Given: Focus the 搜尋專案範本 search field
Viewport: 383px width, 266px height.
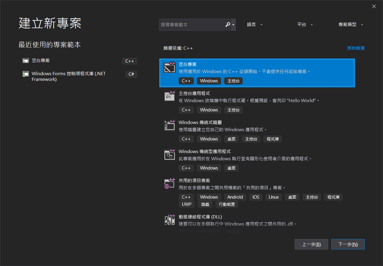Looking at the screenshot, I should point(191,25).
